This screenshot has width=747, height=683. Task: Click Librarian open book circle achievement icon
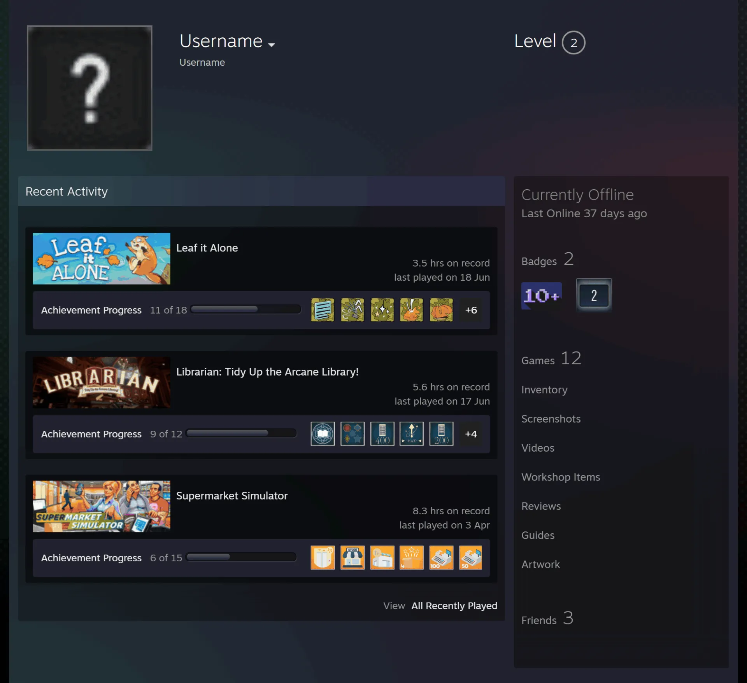click(x=323, y=434)
